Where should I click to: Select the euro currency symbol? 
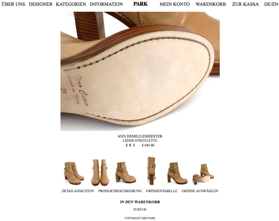tap(130, 145)
